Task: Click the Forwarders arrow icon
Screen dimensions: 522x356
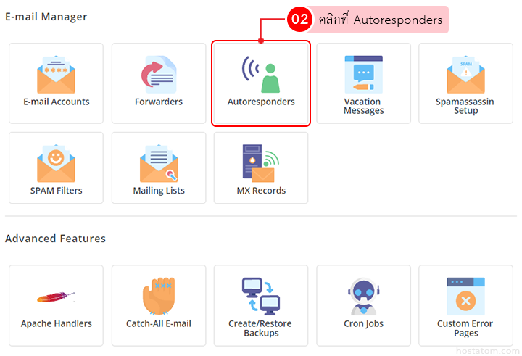Action: pos(158,74)
